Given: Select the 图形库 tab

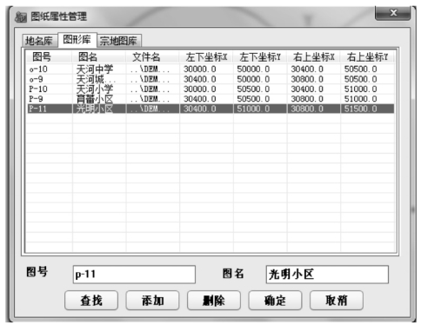Looking at the screenshot, I should (x=77, y=40).
